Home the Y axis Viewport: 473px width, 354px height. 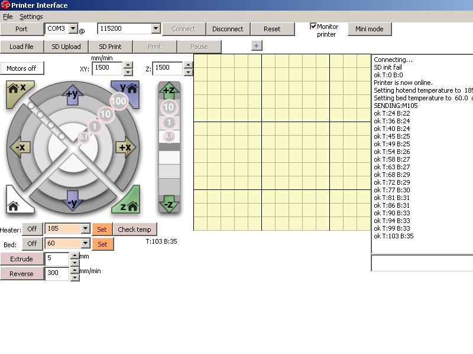[x=128, y=91]
